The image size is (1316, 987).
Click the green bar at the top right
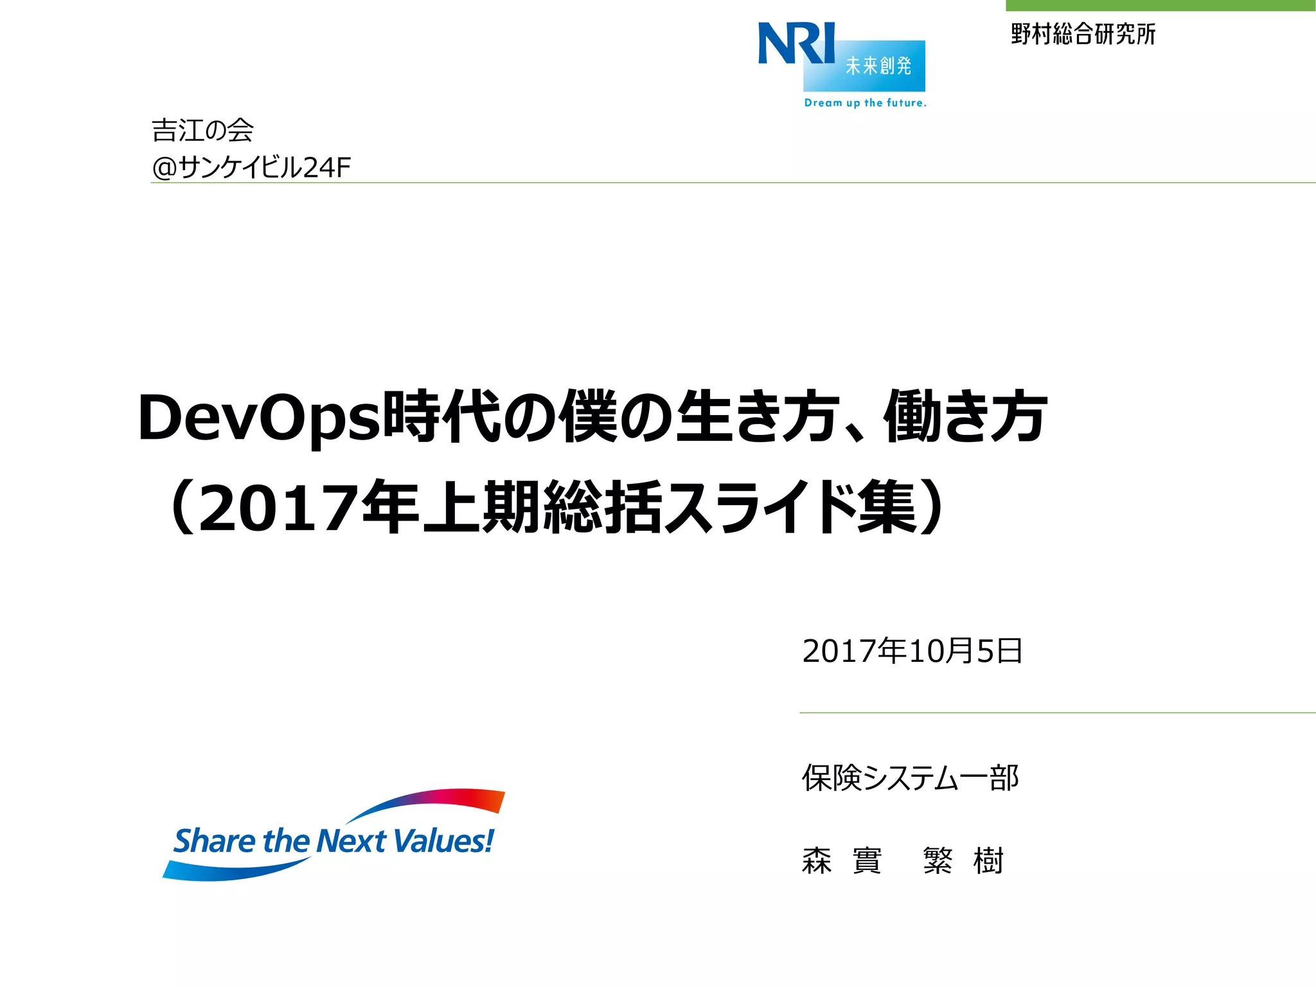click(x=1160, y=5)
